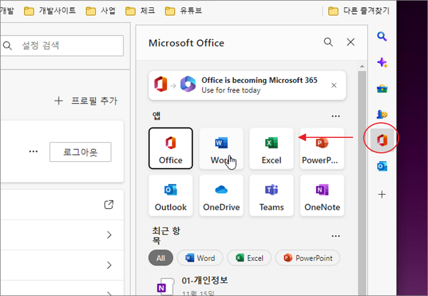Expand the first chevron settings row

[x=109, y=235]
